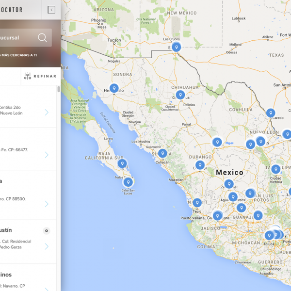Select the pin south of Aguascalientes
This screenshot has width=291, height=291.
242,208
